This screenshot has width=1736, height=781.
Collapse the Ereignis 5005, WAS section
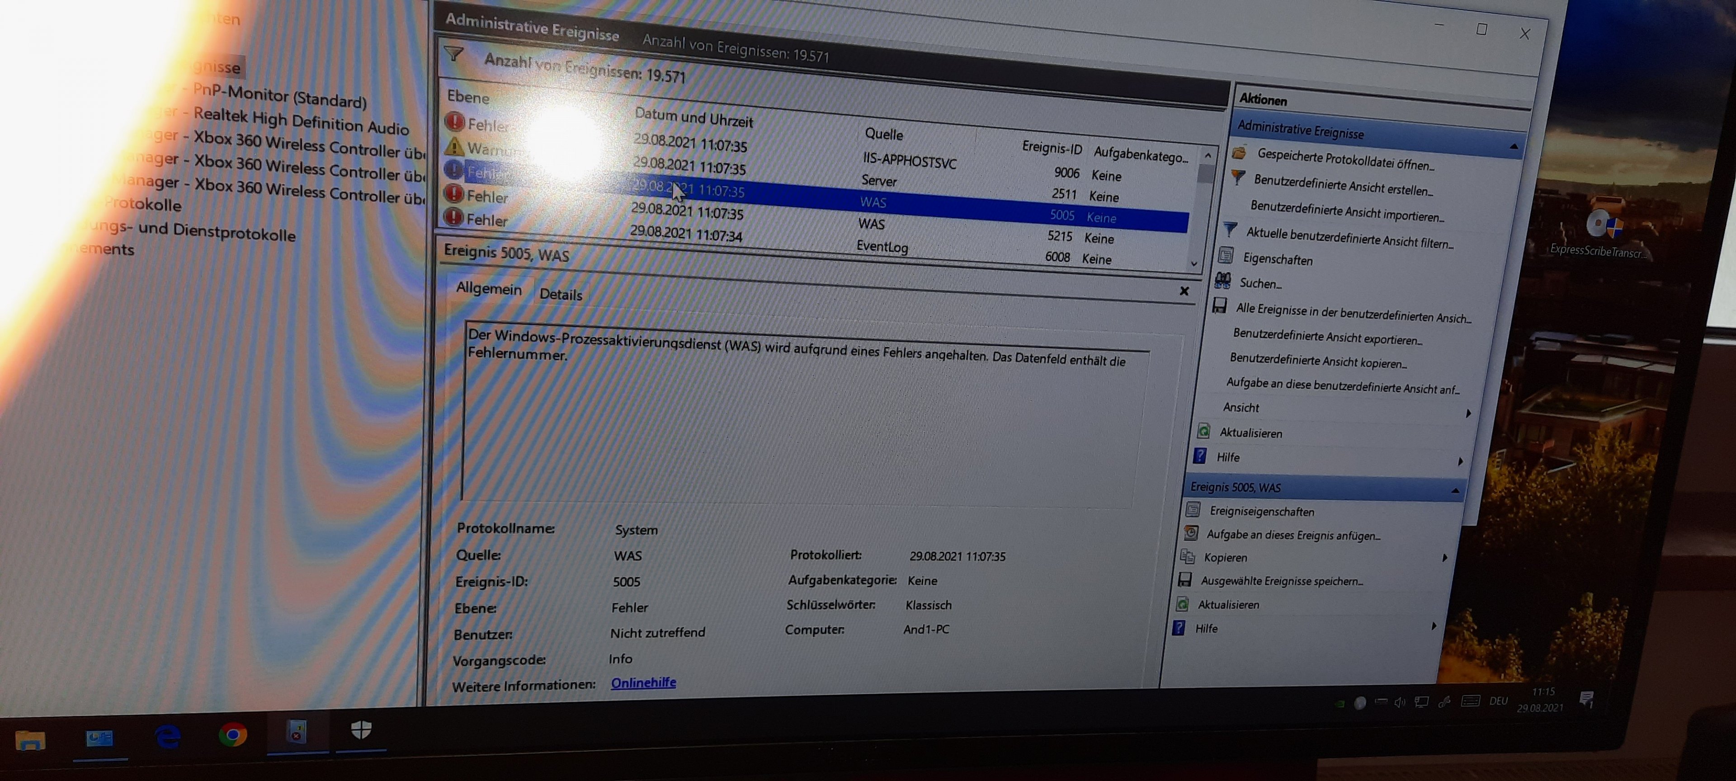click(1455, 490)
